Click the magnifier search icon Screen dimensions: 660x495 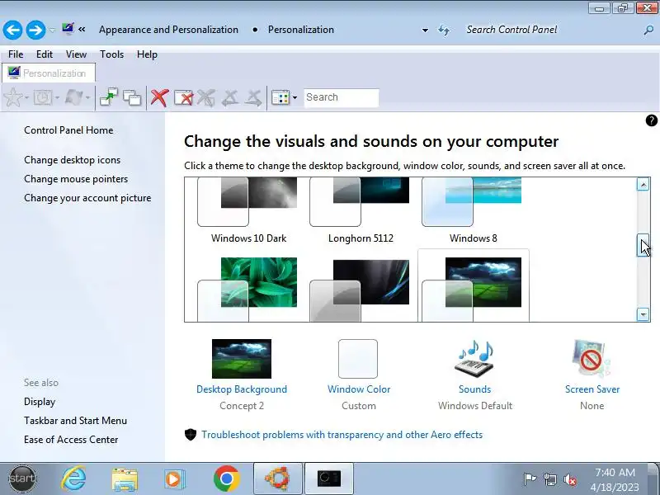pyautogui.click(x=648, y=30)
